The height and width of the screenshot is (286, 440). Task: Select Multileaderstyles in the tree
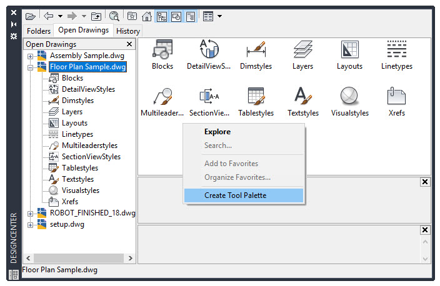pos(89,145)
